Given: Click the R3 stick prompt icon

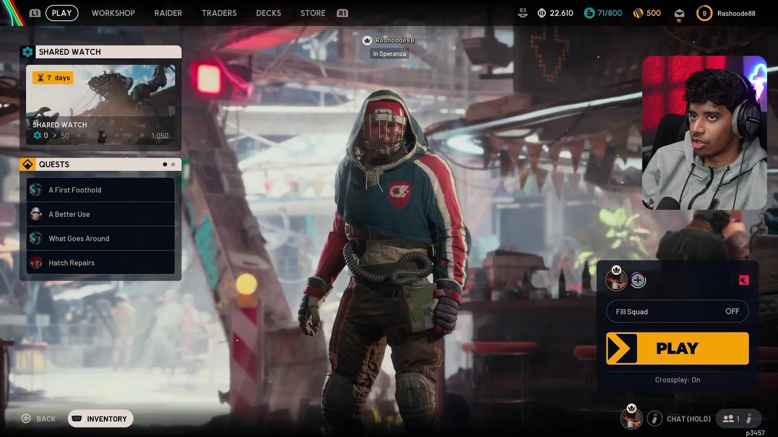Looking at the screenshot, I should (x=523, y=13).
